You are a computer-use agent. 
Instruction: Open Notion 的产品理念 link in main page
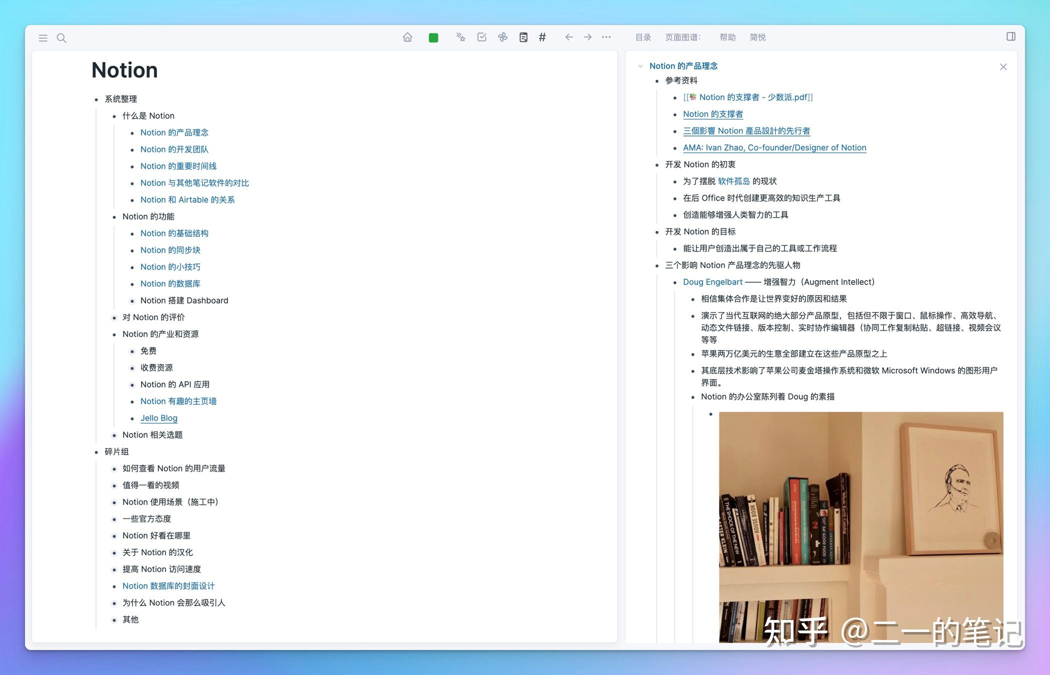point(174,132)
